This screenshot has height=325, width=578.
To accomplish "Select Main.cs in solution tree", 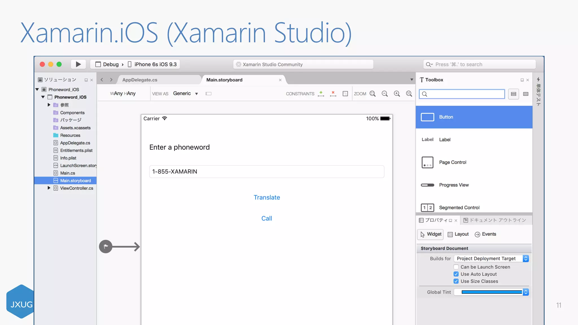I will pyautogui.click(x=67, y=173).
